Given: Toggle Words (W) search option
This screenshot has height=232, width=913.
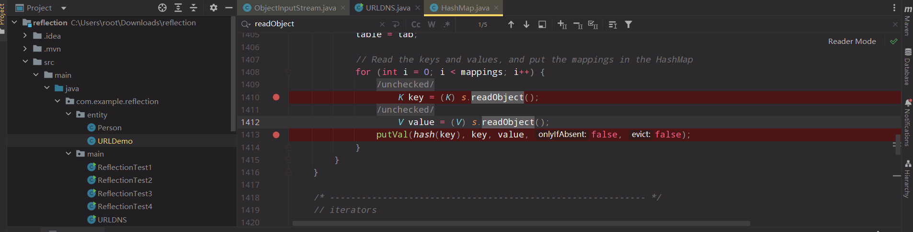Looking at the screenshot, I should 432,24.
